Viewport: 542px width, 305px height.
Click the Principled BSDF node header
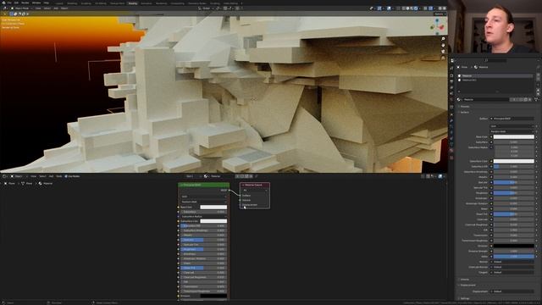point(203,185)
